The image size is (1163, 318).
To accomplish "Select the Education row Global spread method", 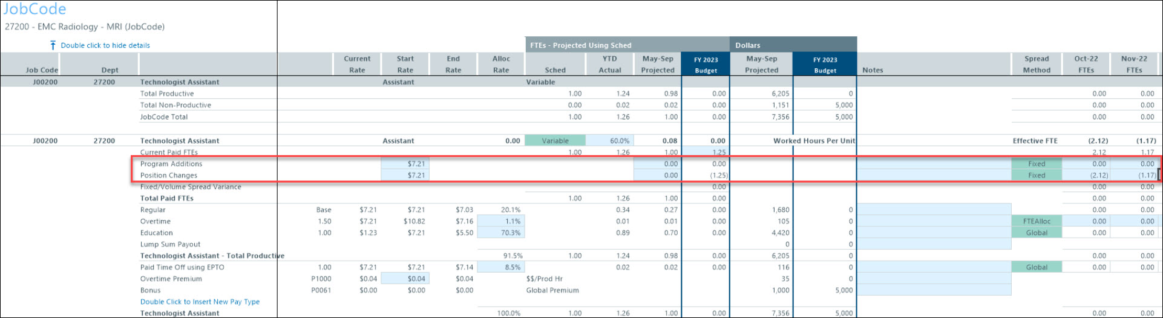I will click(1036, 233).
